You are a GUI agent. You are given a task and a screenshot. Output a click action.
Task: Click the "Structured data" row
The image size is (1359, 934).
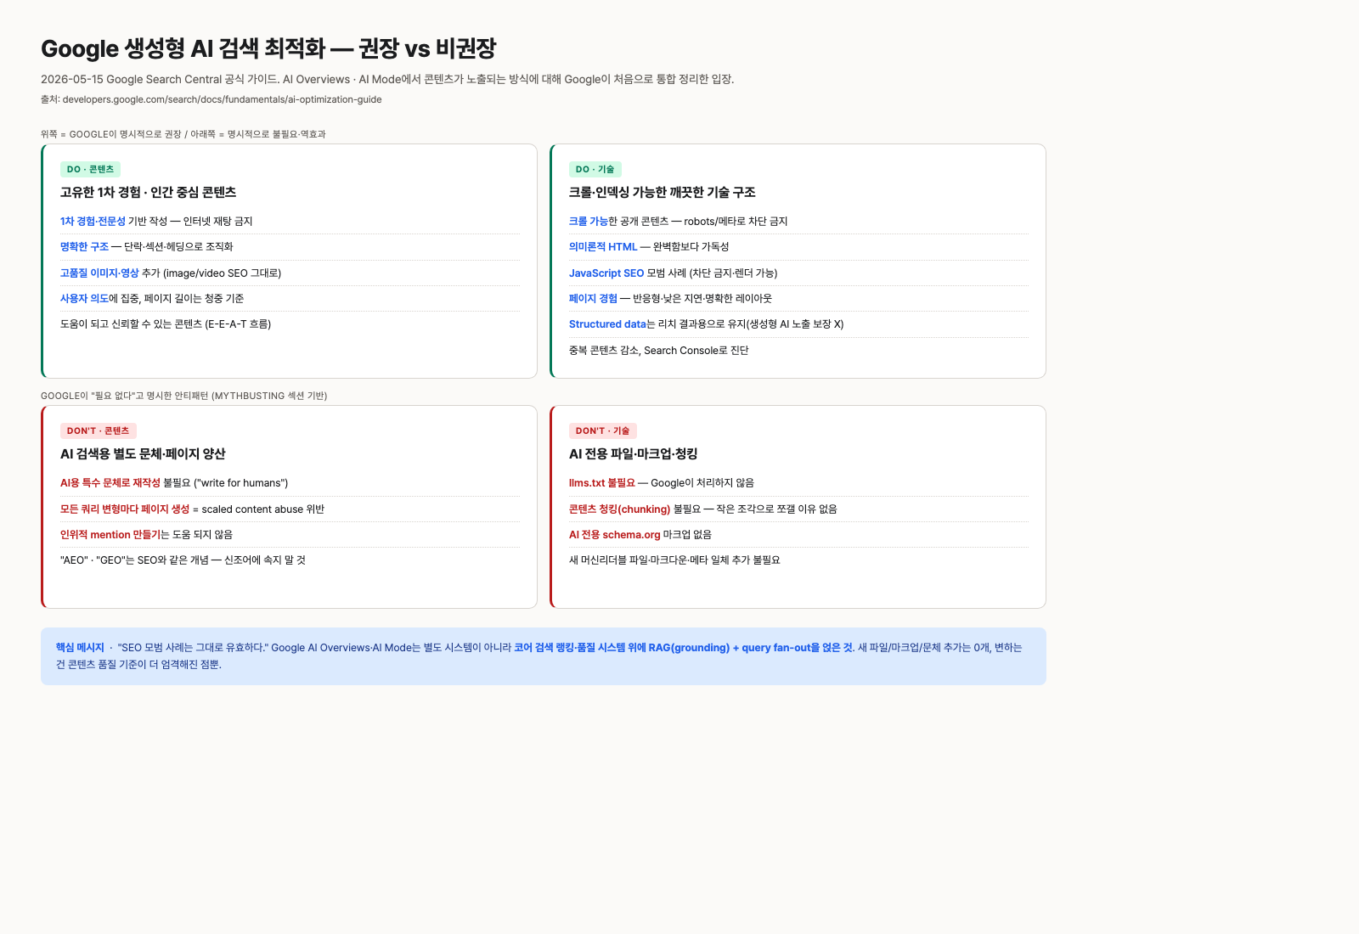pos(798,324)
